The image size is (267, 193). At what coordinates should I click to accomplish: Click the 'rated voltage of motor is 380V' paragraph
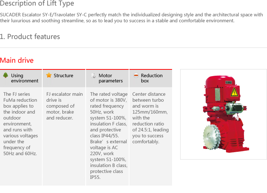[109, 135]
